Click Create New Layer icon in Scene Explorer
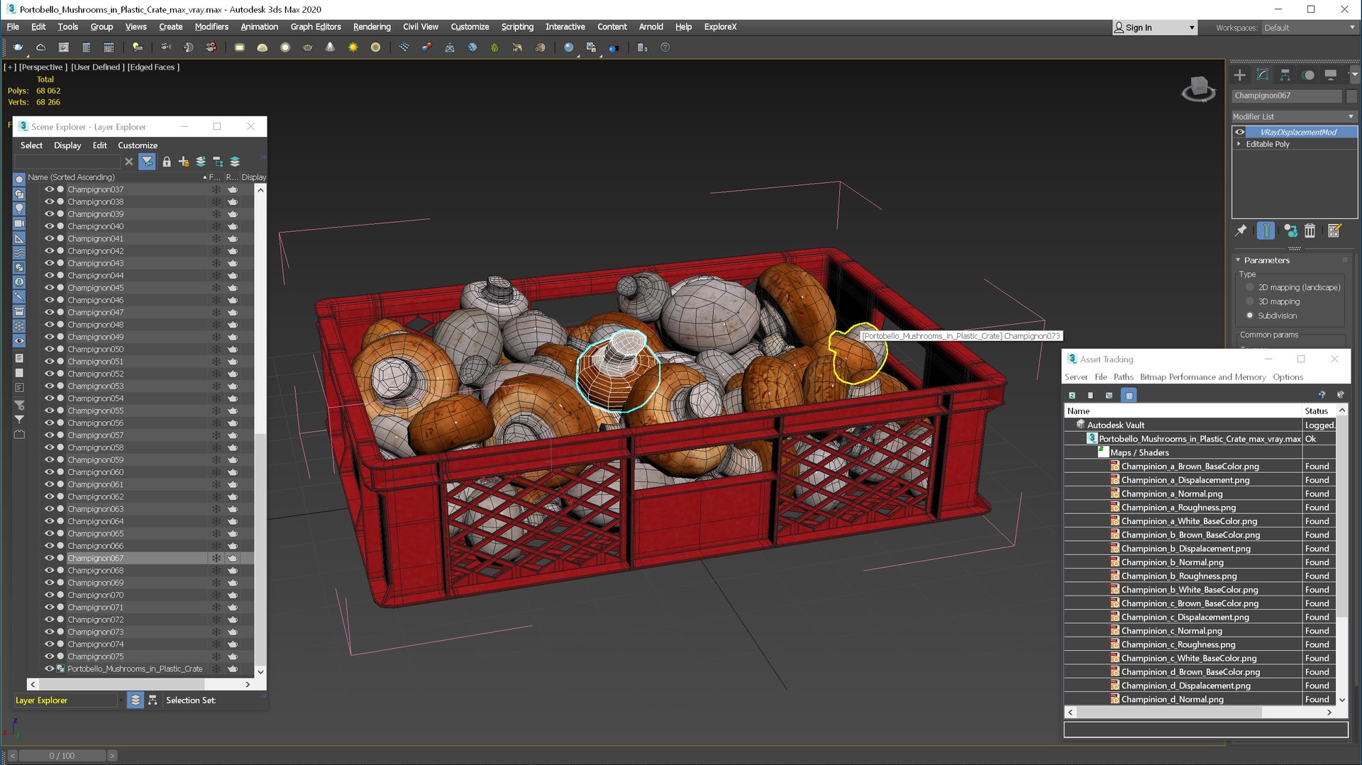1362x765 pixels. point(184,162)
